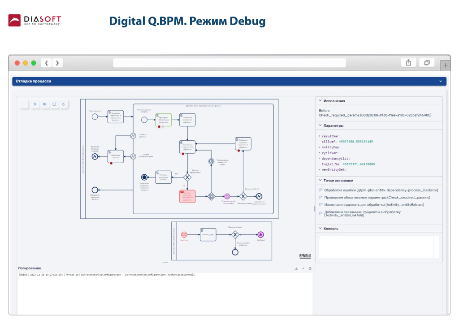The height and width of the screenshot is (324, 459).
Task: Collapse the Консоль section
Action: [320, 228]
